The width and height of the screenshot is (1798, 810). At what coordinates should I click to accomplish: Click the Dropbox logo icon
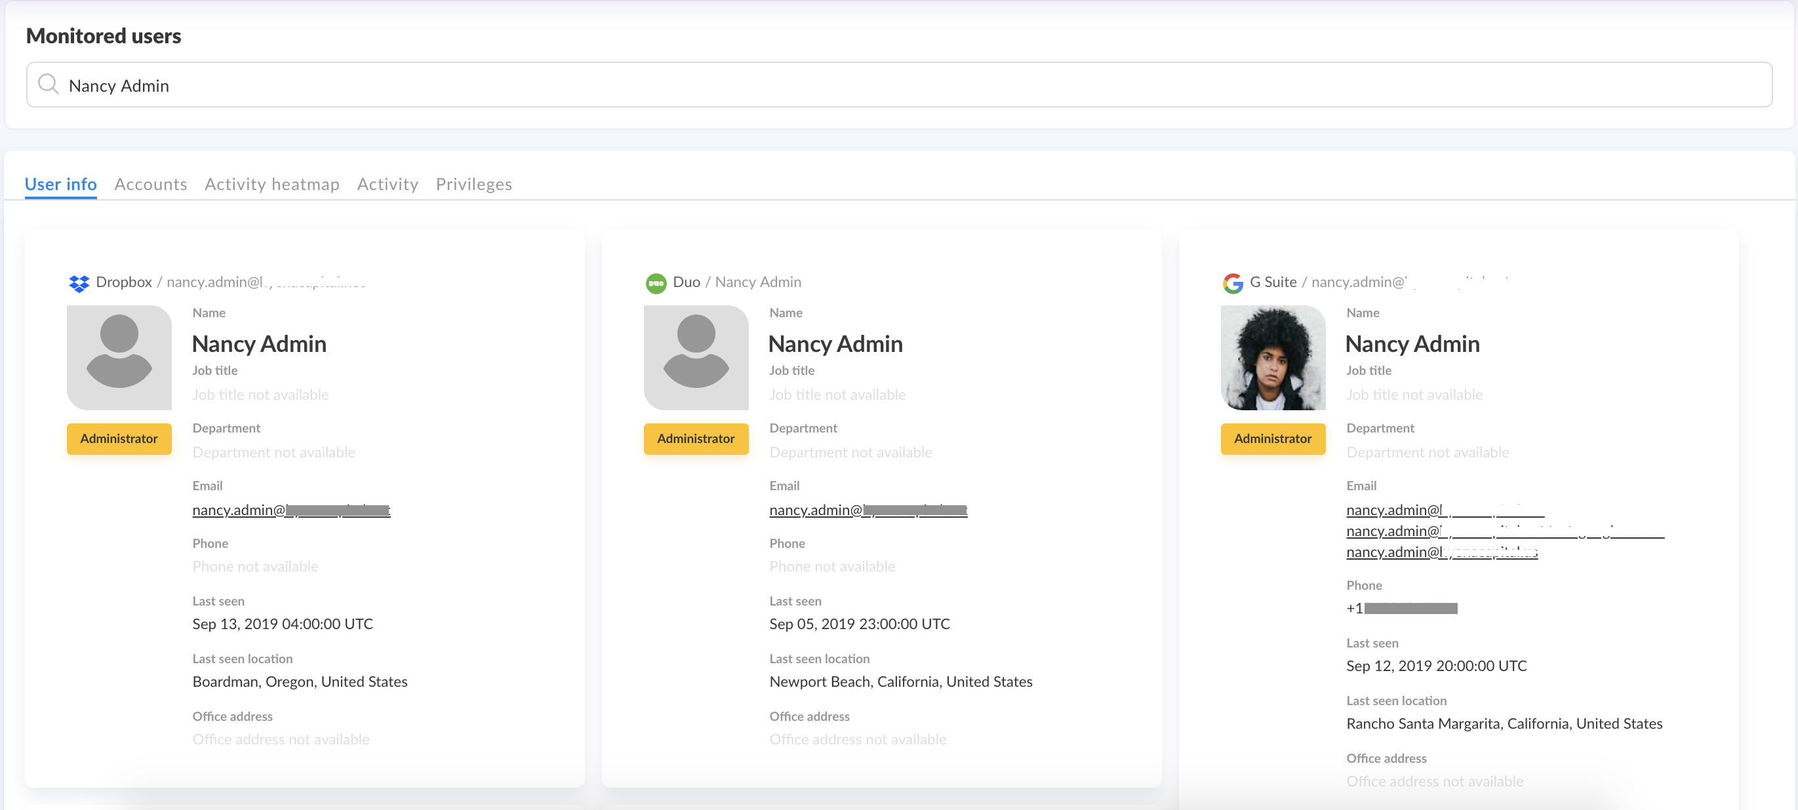pyautogui.click(x=79, y=282)
